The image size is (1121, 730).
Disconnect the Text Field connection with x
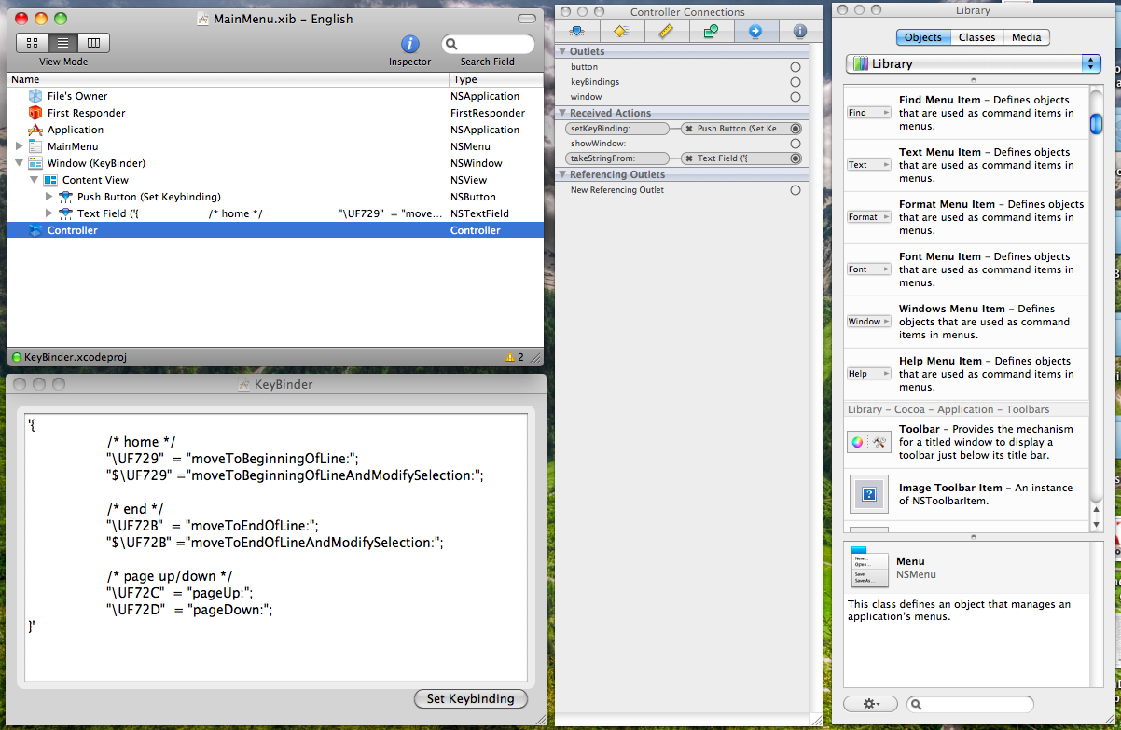tap(688, 158)
